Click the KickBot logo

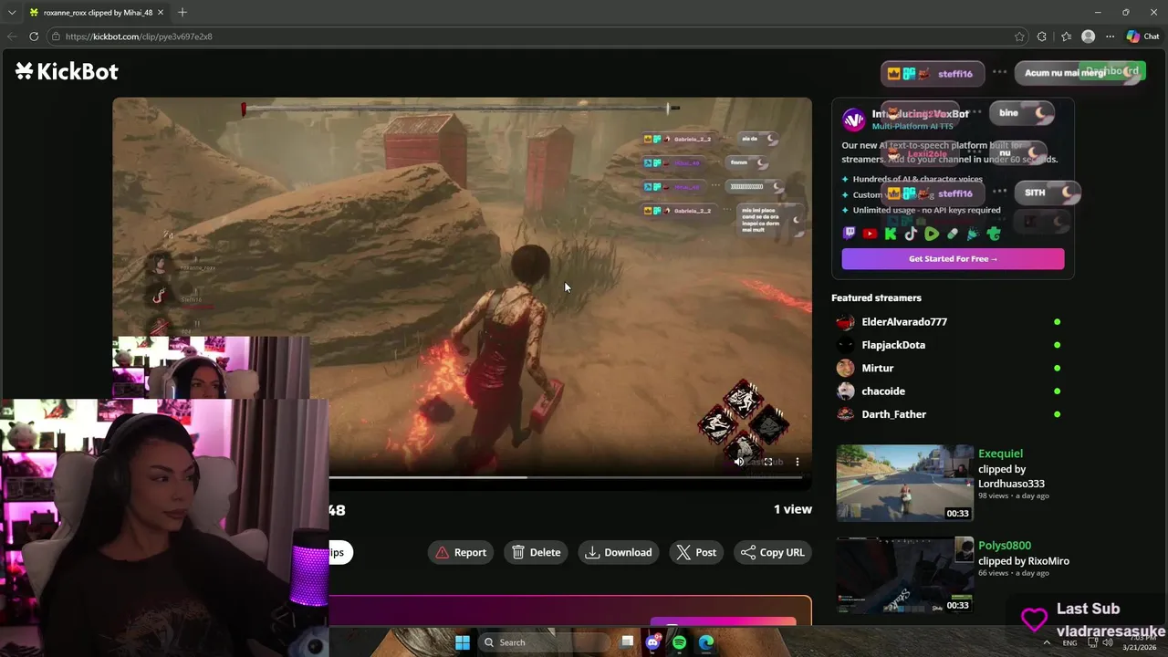pyautogui.click(x=67, y=71)
